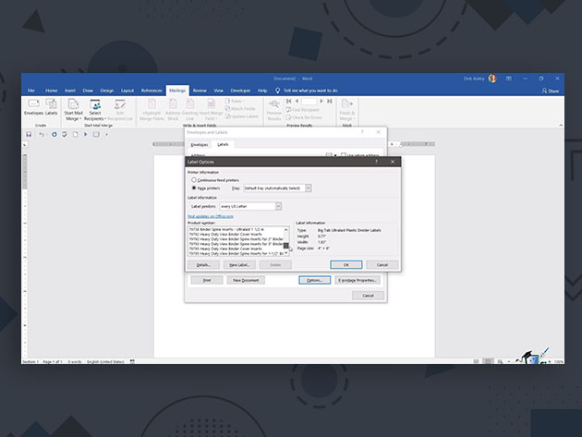The image size is (582, 437).
Task: Click the Help question mark in Label Options
Action: tap(376, 162)
